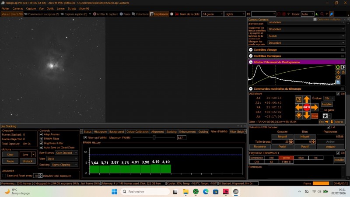This screenshot has height=197, width=350.
Task: Open the Raw Frames Save Stacked dropdown
Action: point(66,153)
